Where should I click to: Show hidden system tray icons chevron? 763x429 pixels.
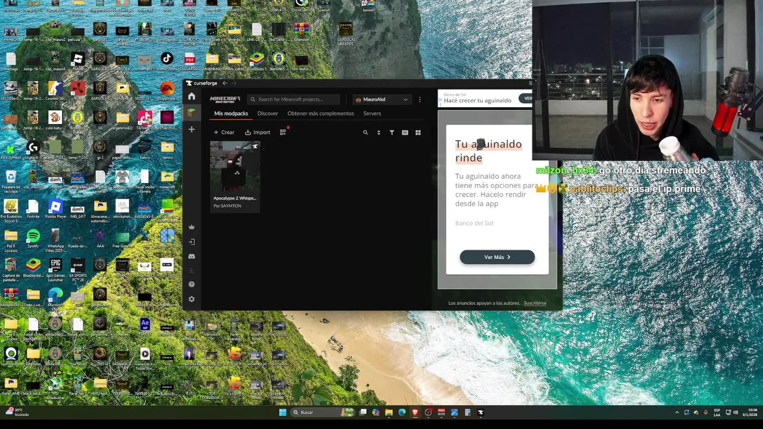(x=677, y=412)
